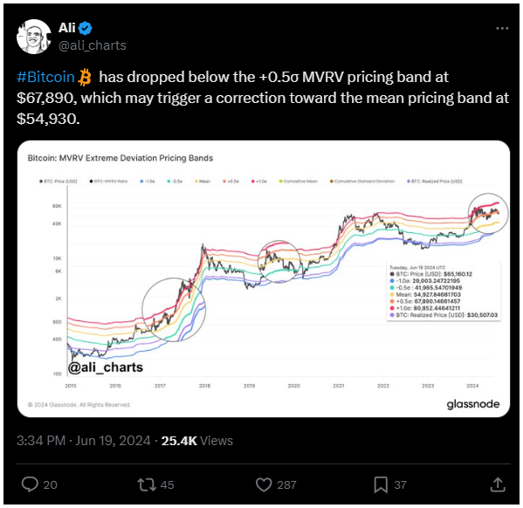
Task: Bookmark the tweet
Action: pyautogui.click(x=381, y=484)
